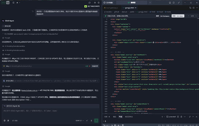Toggle the left sidebar panel icon
The width and height of the screenshot is (199, 126).
(14, 3)
